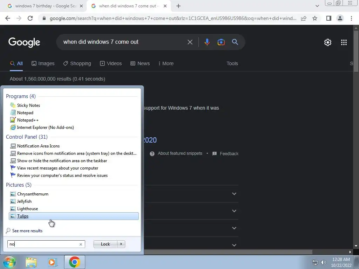359x269 pixels.
Task: Open Google quick settings gear
Action: pyautogui.click(x=328, y=42)
